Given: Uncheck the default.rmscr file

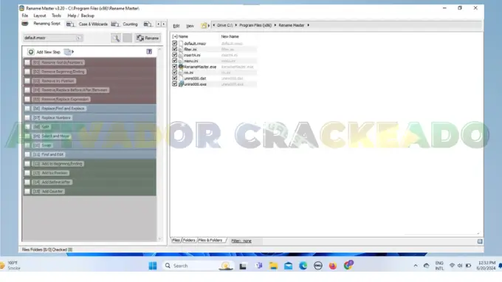Looking at the screenshot, I should tap(174, 44).
